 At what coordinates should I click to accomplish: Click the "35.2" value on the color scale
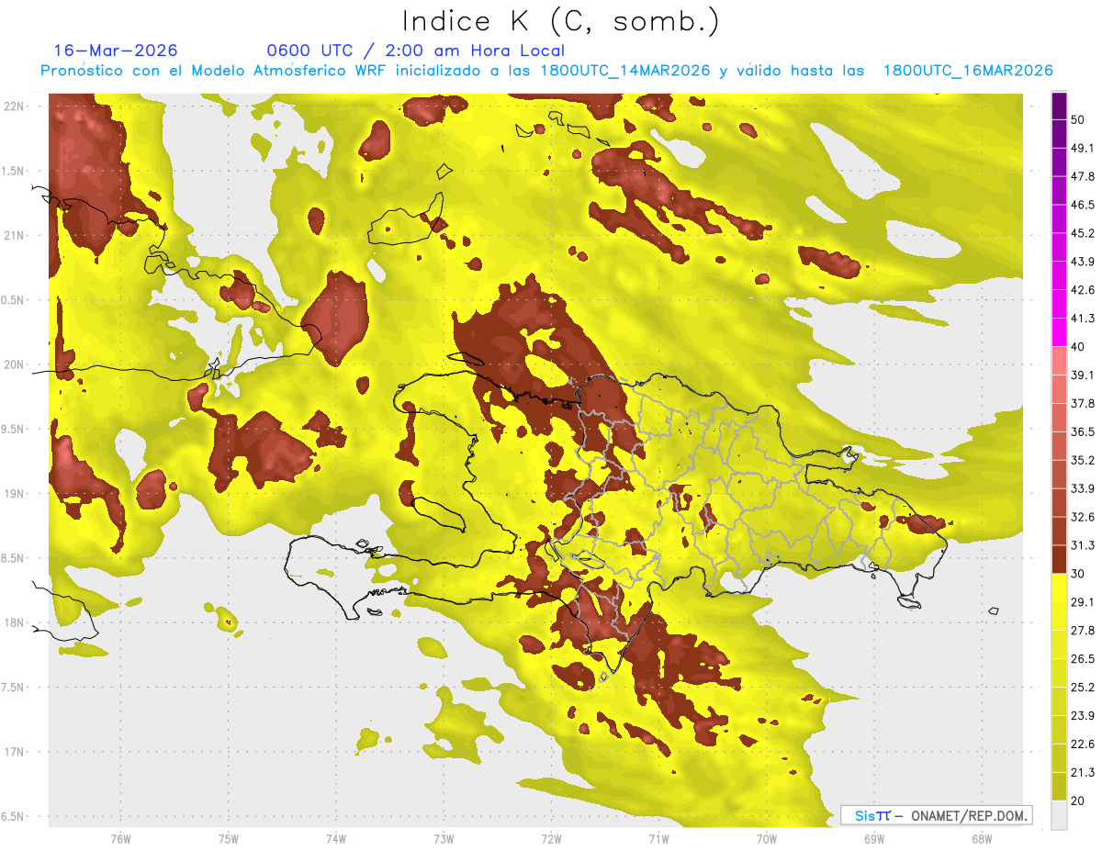pyautogui.click(x=1082, y=460)
